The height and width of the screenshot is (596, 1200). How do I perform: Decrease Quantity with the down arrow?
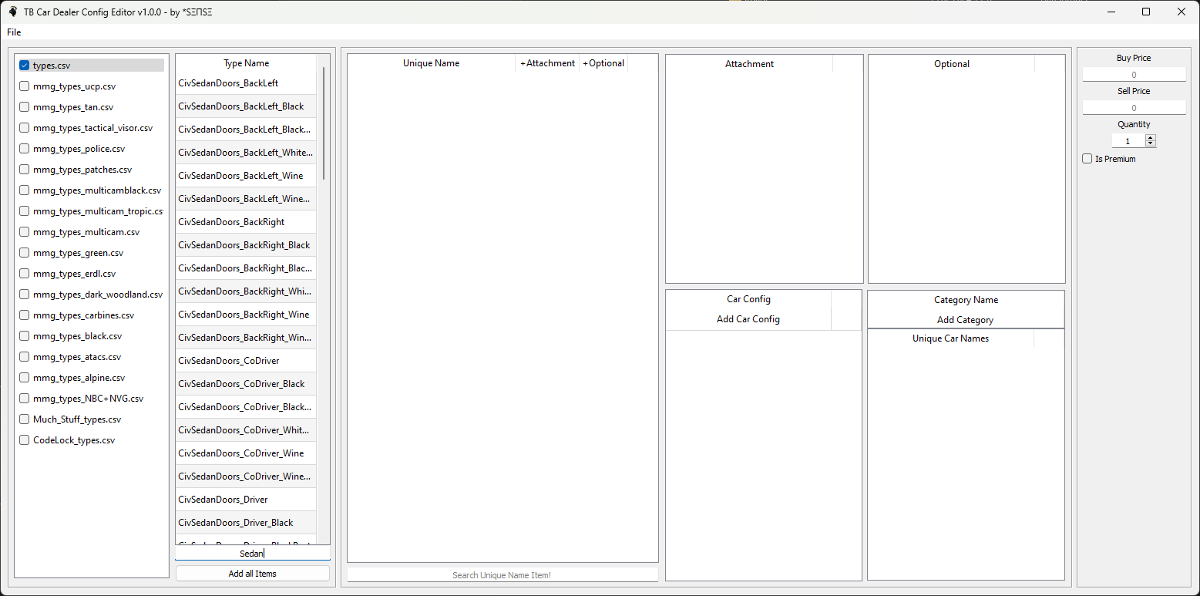click(x=1151, y=144)
